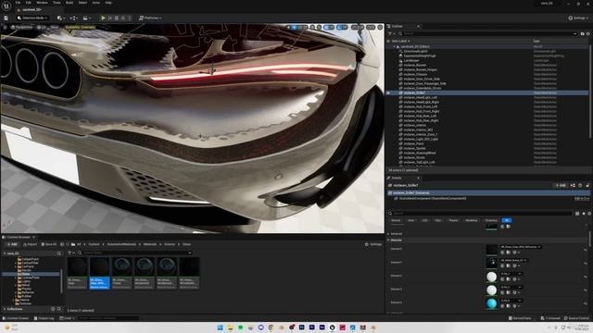Open the viewport Show menu
Image resolution: width=593 pixels, height=333 pixels.
point(55,27)
